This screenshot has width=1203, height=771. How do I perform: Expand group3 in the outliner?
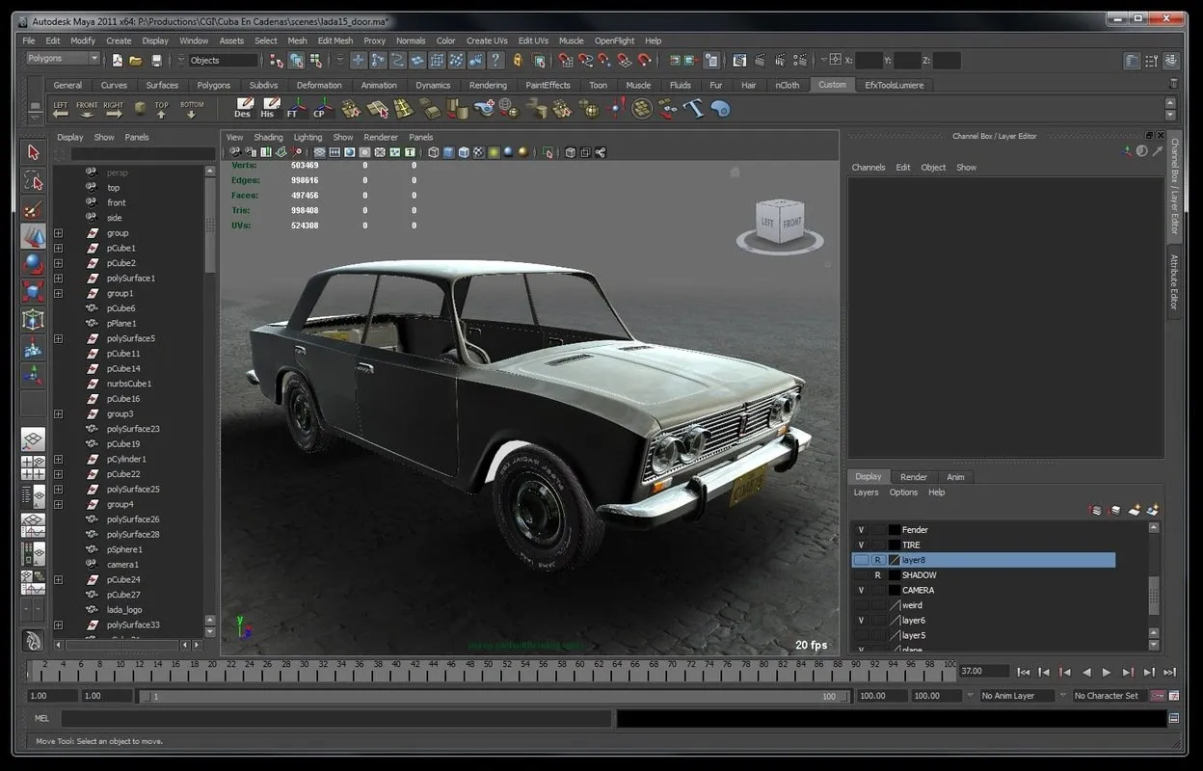coord(59,413)
